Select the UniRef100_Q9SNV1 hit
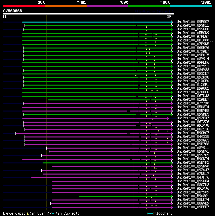The width and height of the screenshot is (215, 216). click(193, 151)
